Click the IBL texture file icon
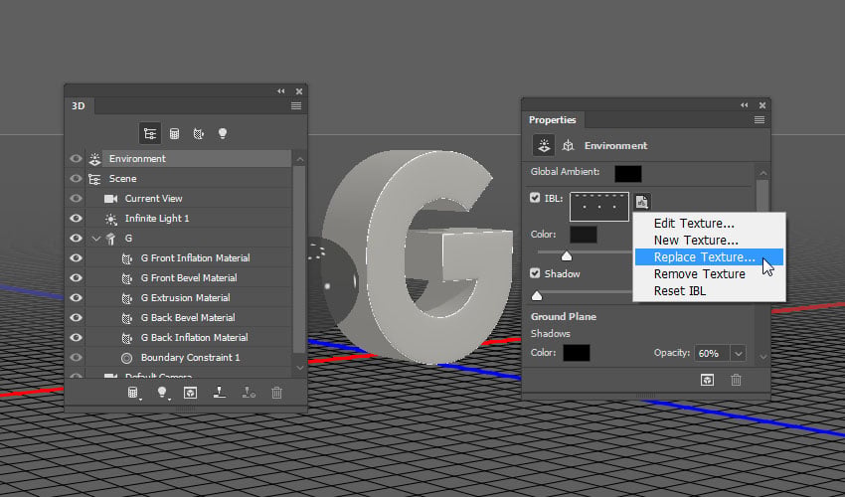Viewport: 845px width, 497px height. (x=641, y=202)
